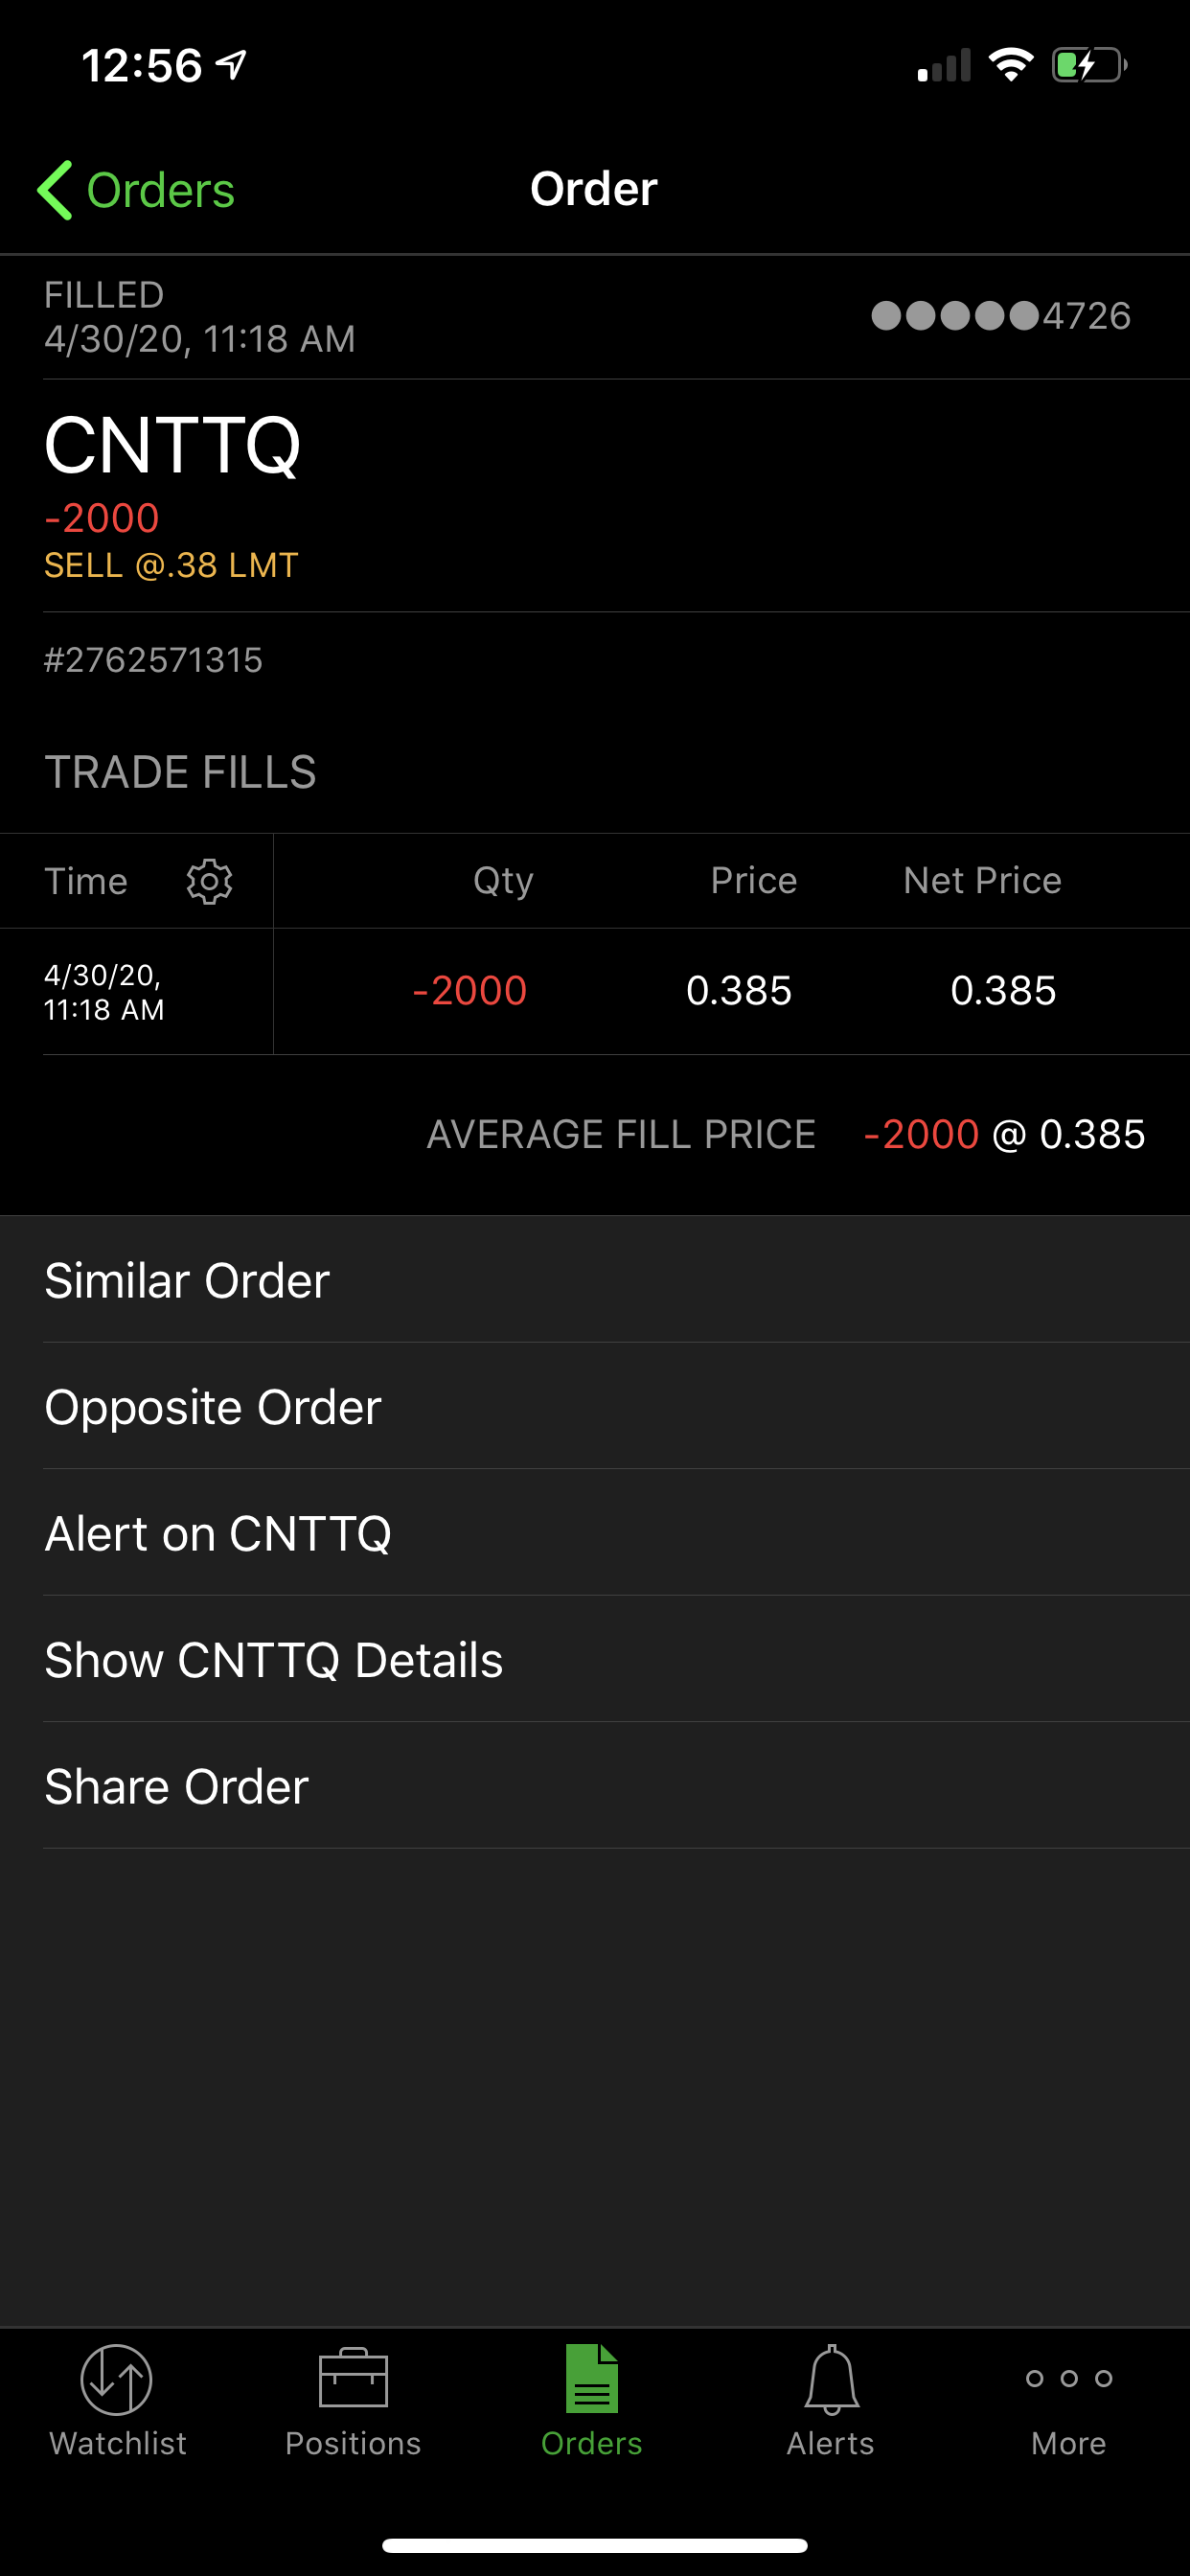Tap the More three-dots icon
Image resolution: width=1190 pixels, height=2576 pixels.
click(1069, 2379)
